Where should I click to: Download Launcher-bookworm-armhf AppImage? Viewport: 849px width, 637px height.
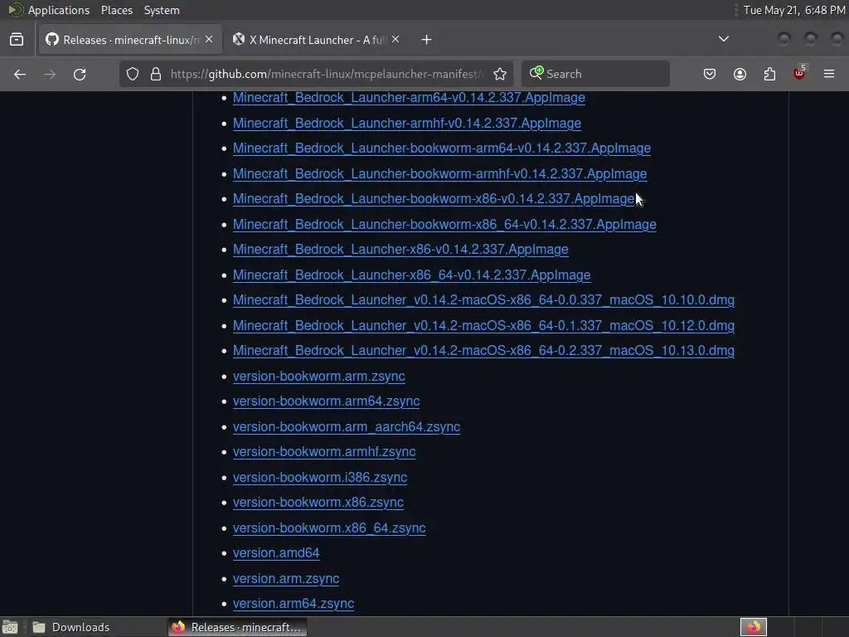[x=439, y=173]
